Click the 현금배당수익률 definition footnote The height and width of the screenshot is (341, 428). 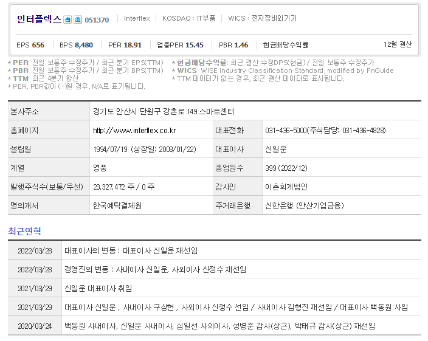pos(273,63)
